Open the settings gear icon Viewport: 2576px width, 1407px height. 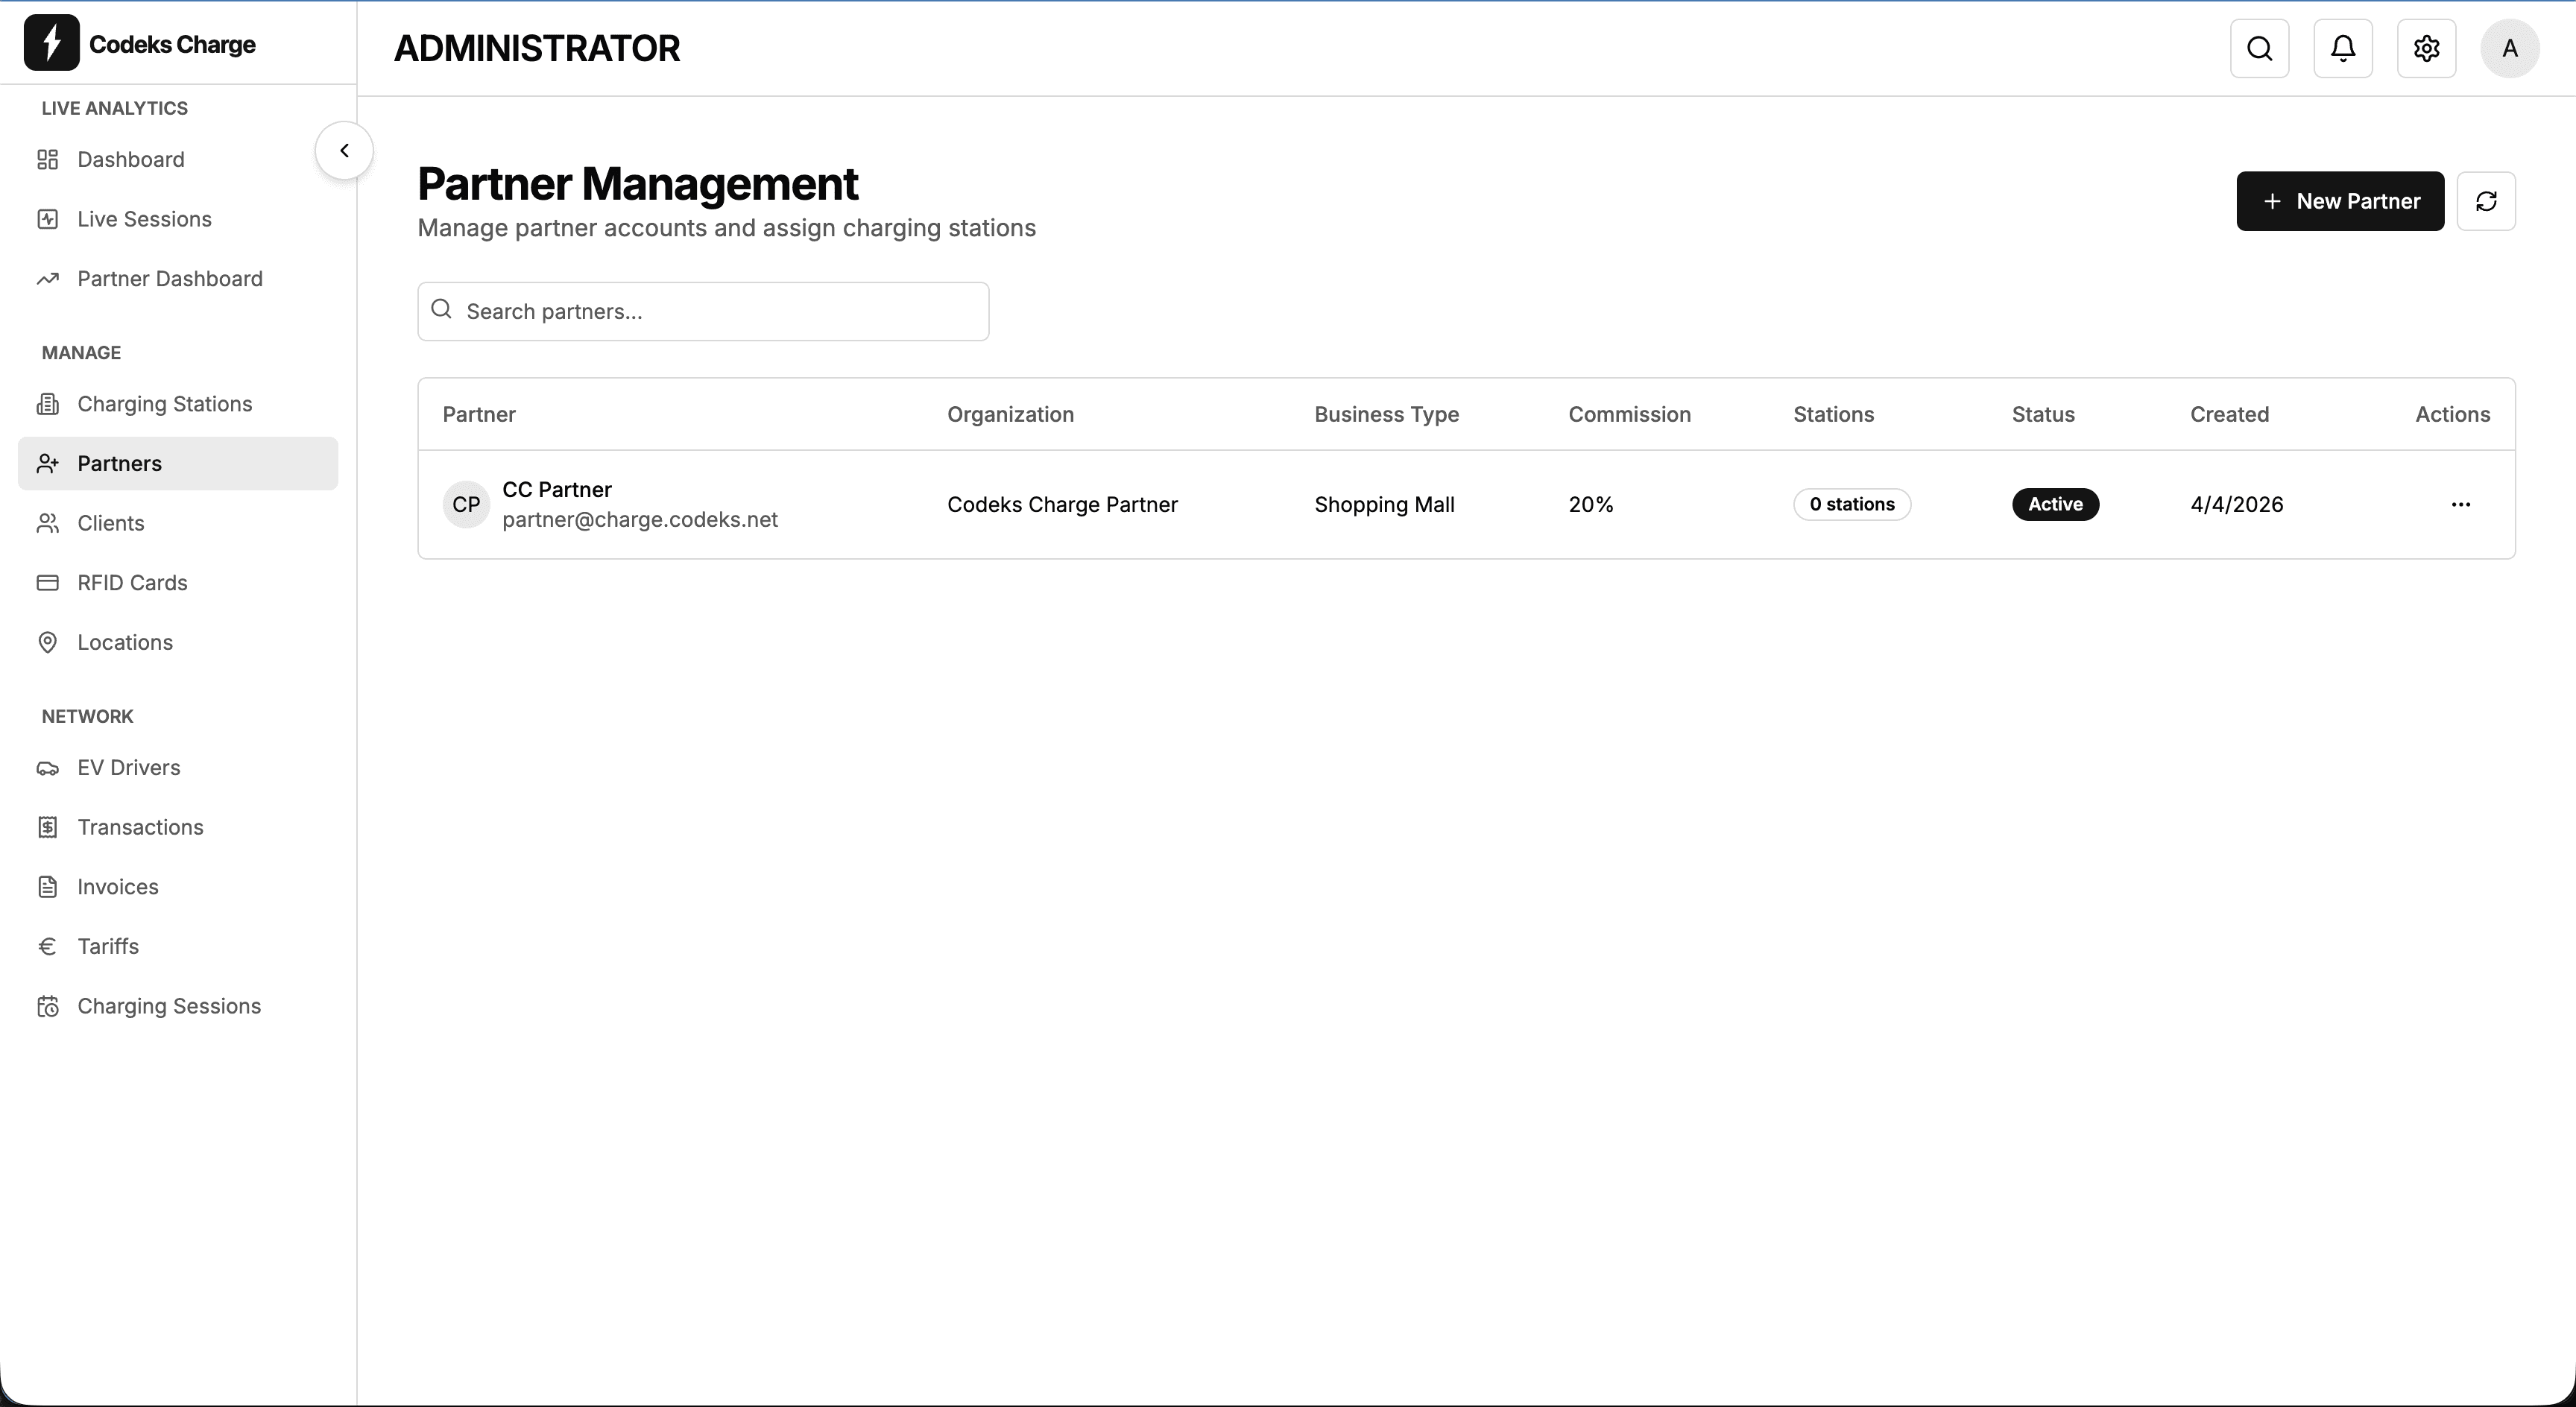click(x=2426, y=48)
